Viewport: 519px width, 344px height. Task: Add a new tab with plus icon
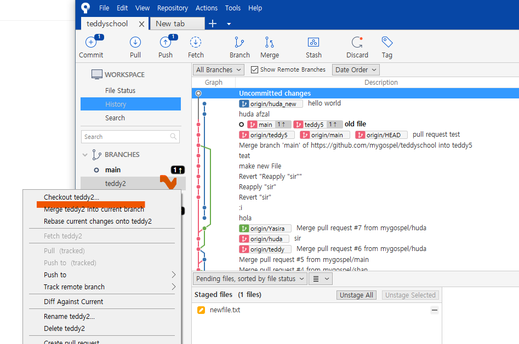213,24
